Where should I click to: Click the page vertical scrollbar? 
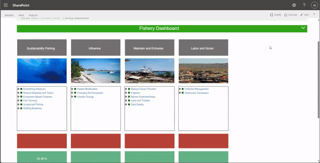pos(319,79)
